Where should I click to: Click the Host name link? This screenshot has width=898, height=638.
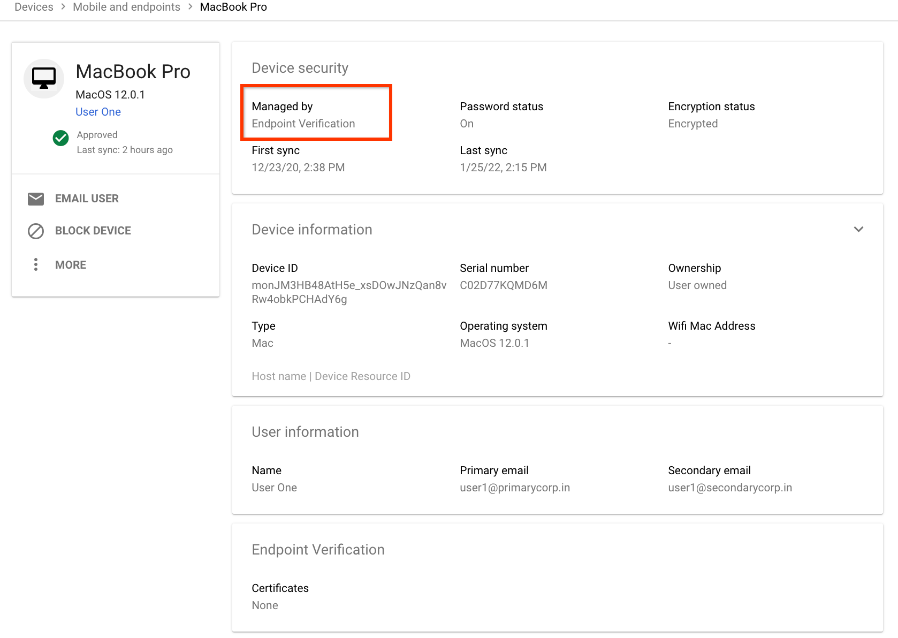pyautogui.click(x=278, y=376)
